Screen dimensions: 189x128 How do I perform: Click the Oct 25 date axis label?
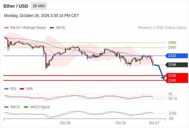pyautogui.click(x=65, y=123)
